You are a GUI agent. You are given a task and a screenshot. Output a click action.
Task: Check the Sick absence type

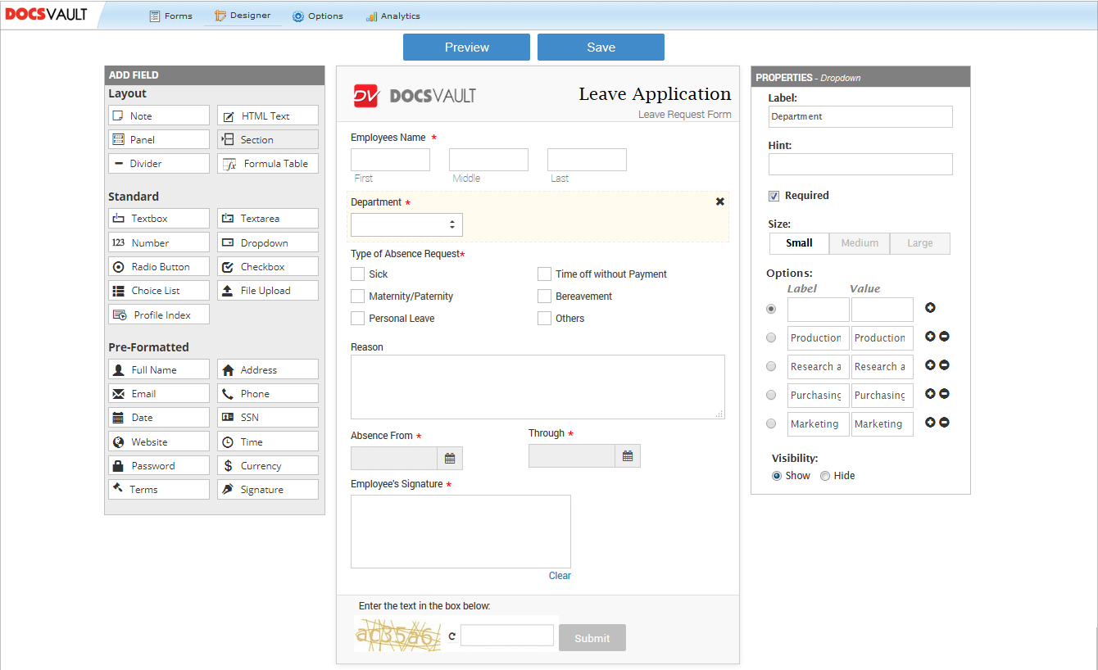coord(358,274)
